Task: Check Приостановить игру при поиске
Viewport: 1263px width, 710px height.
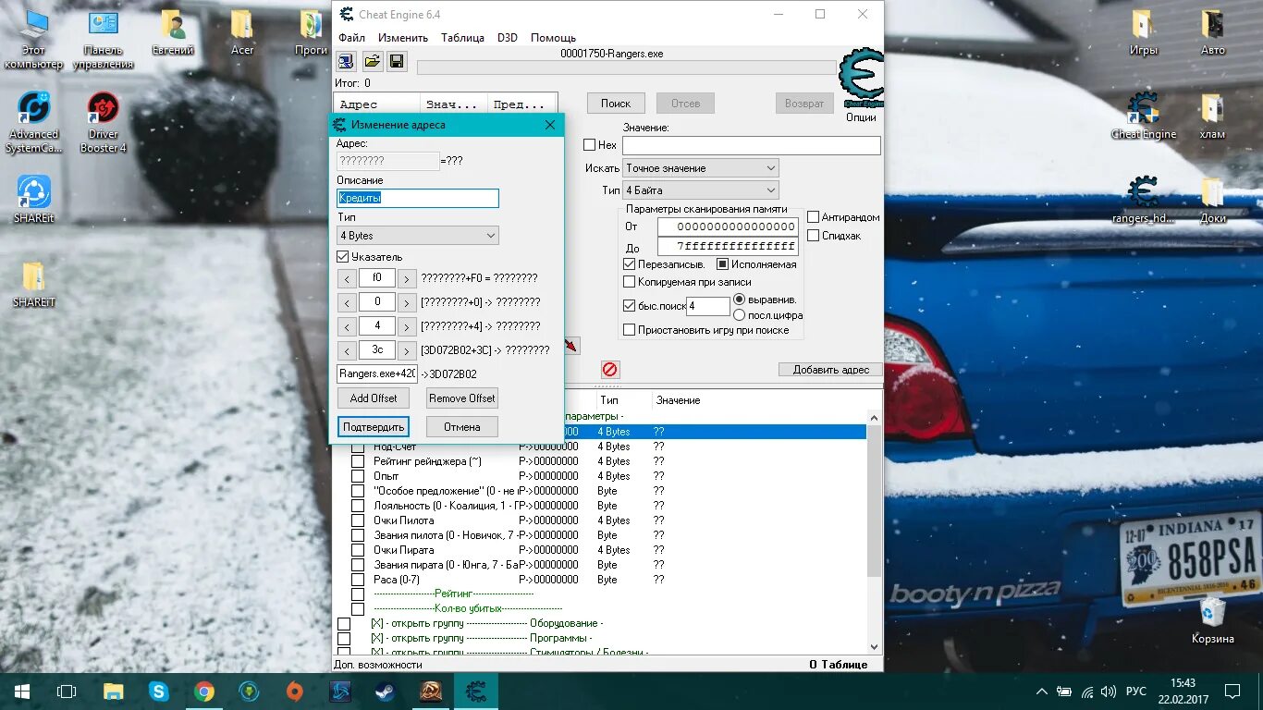Action: click(x=630, y=330)
